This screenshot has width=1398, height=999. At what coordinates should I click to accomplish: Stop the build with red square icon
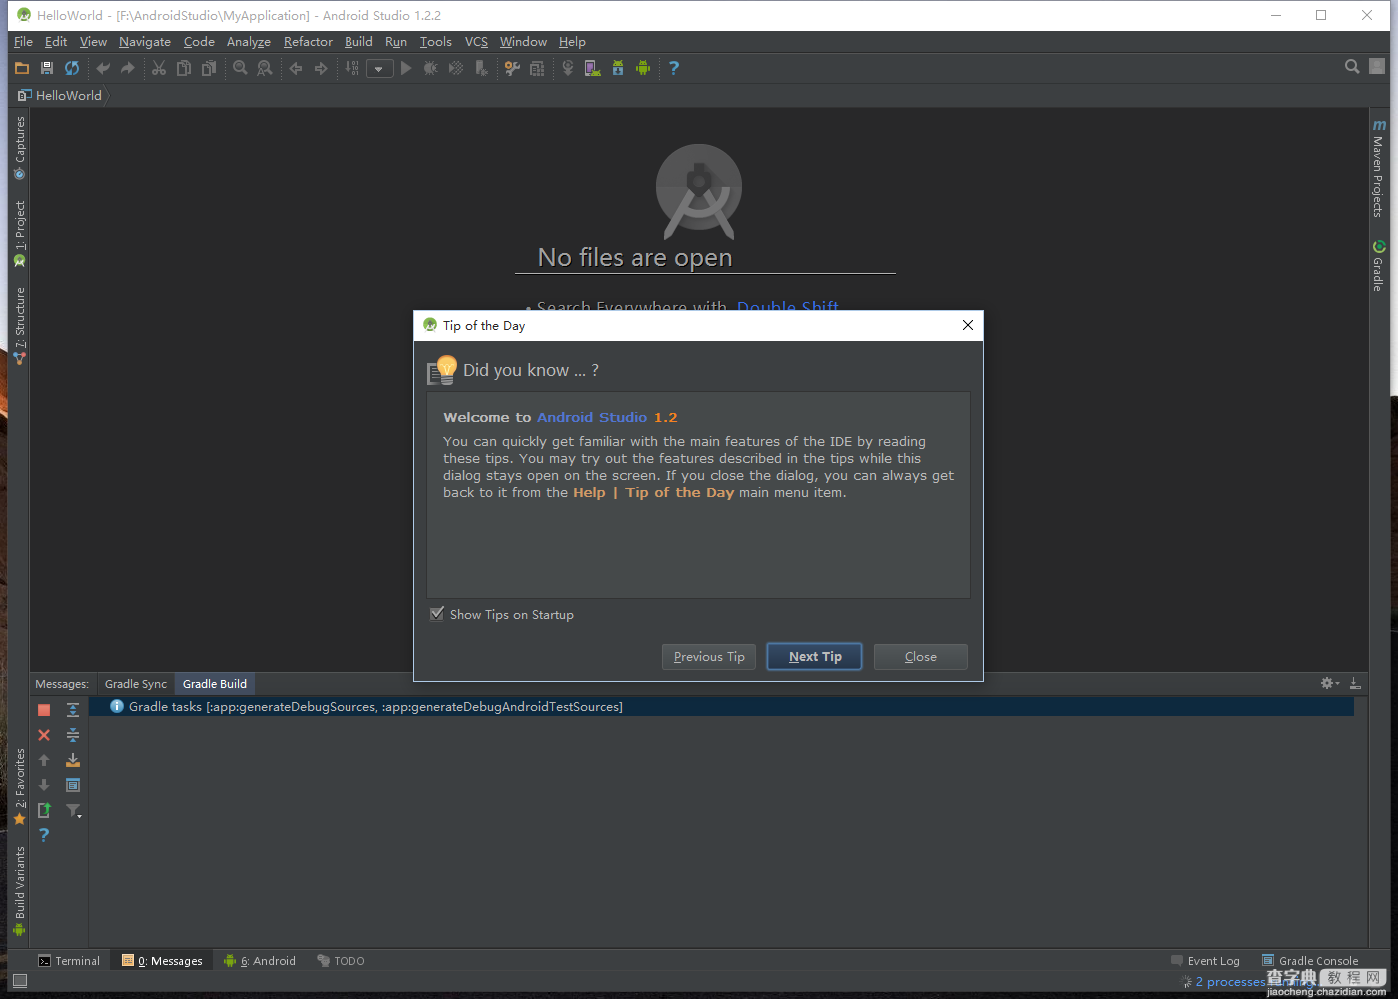(x=44, y=710)
